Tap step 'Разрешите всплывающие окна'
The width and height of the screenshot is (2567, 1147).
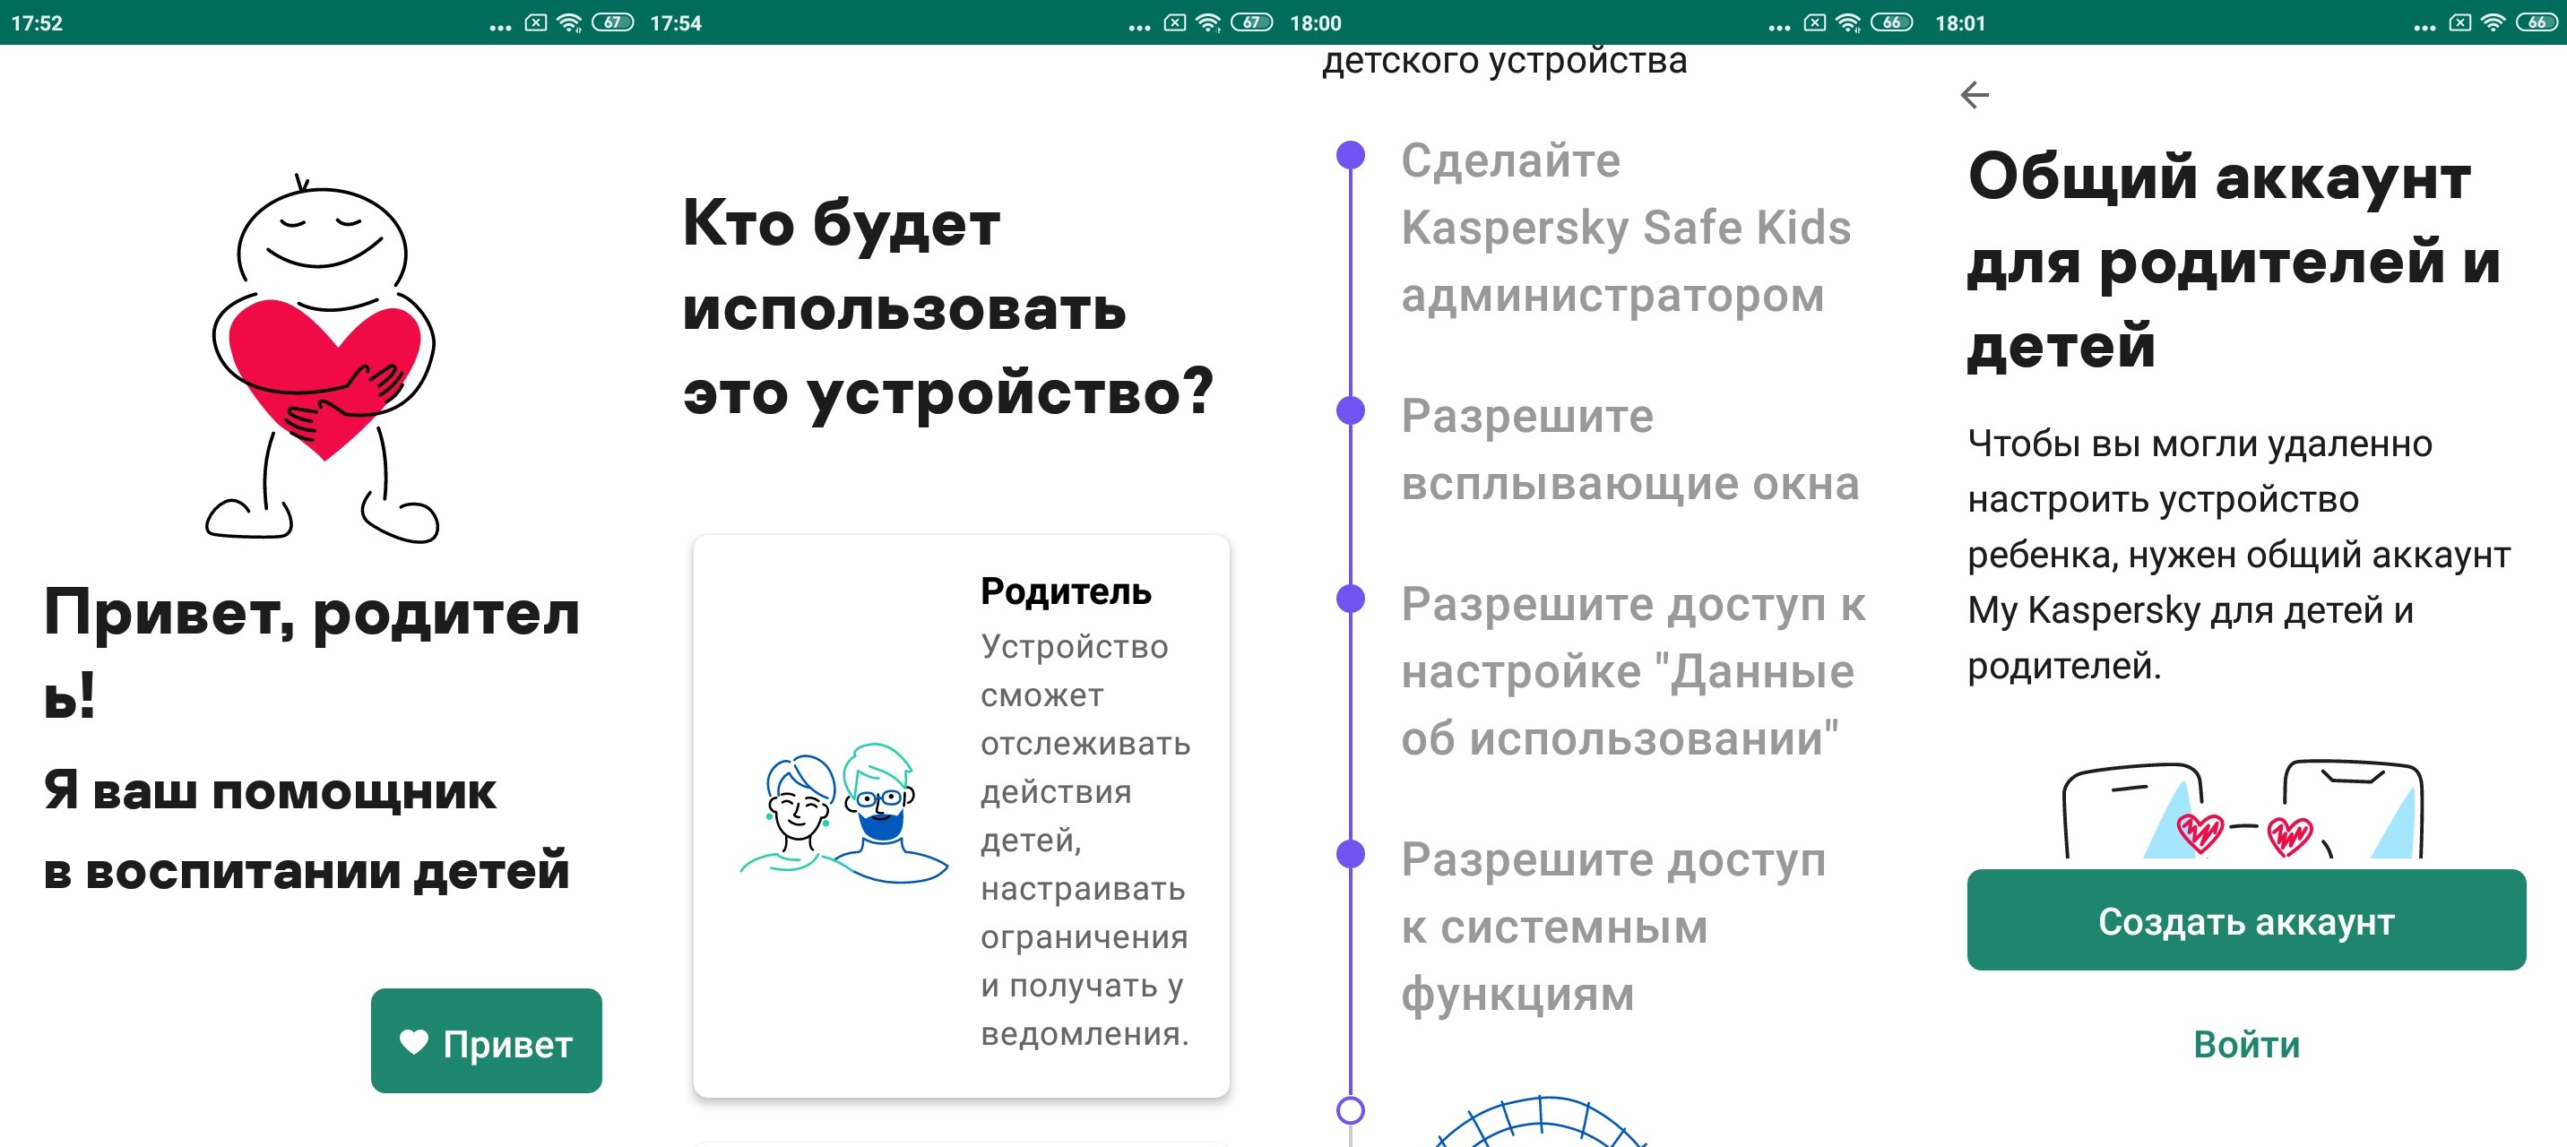(x=1629, y=450)
